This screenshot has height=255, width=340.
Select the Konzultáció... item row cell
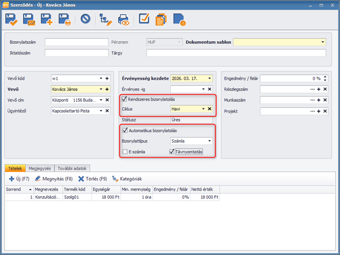(48, 197)
